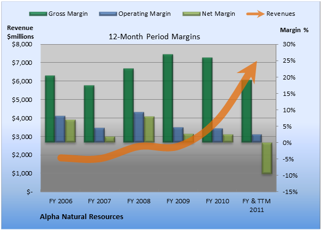
Task: Select the 'Net Margin' legend label
Action: point(218,14)
